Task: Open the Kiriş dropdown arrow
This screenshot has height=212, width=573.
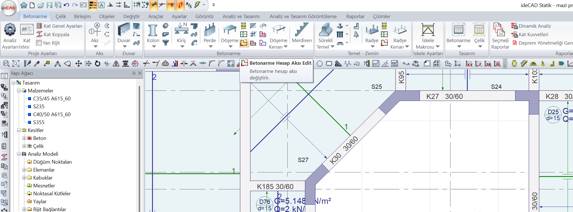Action: pyautogui.click(x=182, y=47)
